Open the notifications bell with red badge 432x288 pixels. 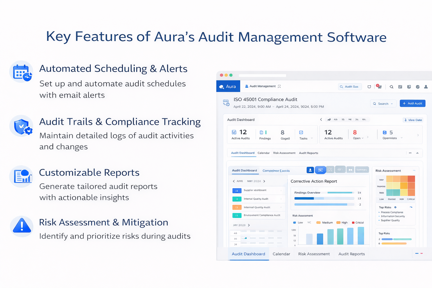pyautogui.click(x=379, y=87)
